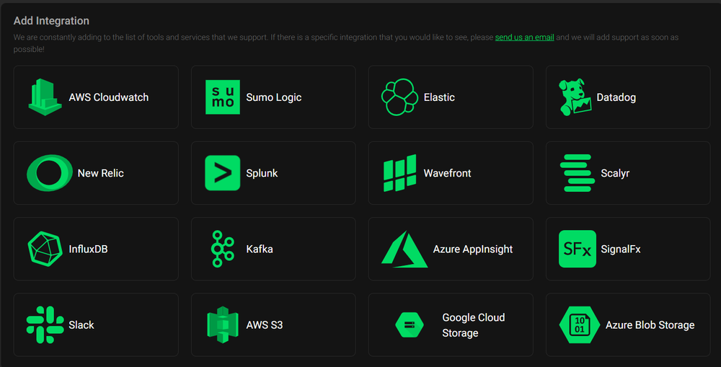Click the New Relic ring logo
Screen dimensions: 721x367
pos(50,173)
